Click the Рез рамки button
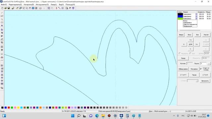The image size is (212, 119). (x=194, y=69)
